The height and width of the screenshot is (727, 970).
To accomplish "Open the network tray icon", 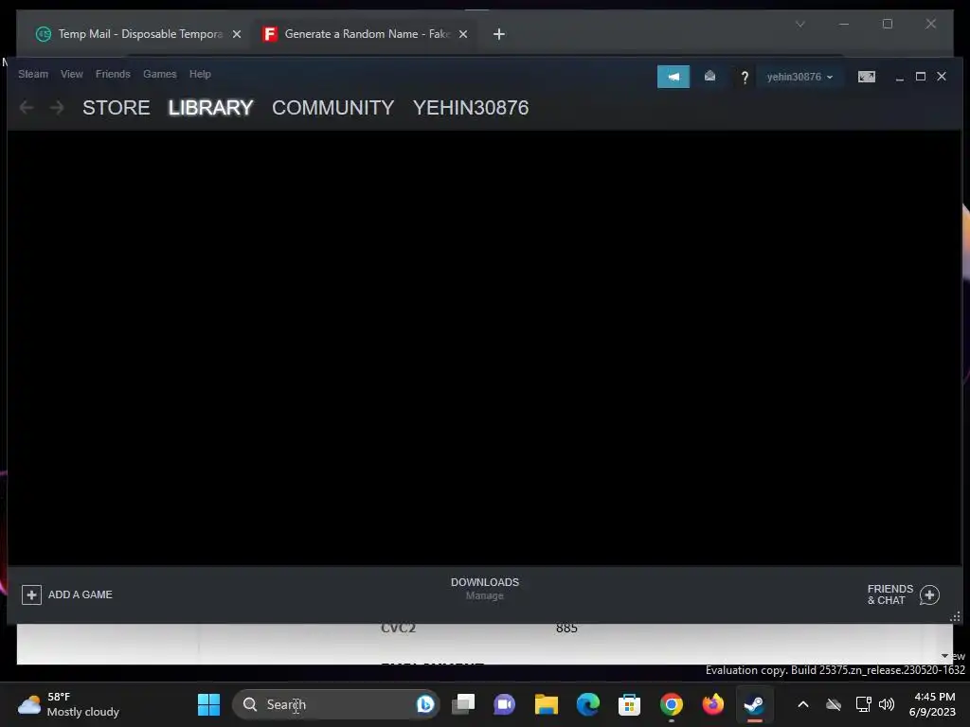I will pyautogui.click(x=863, y=704).
